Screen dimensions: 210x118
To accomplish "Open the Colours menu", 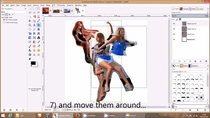I will (x=36, y=5).
